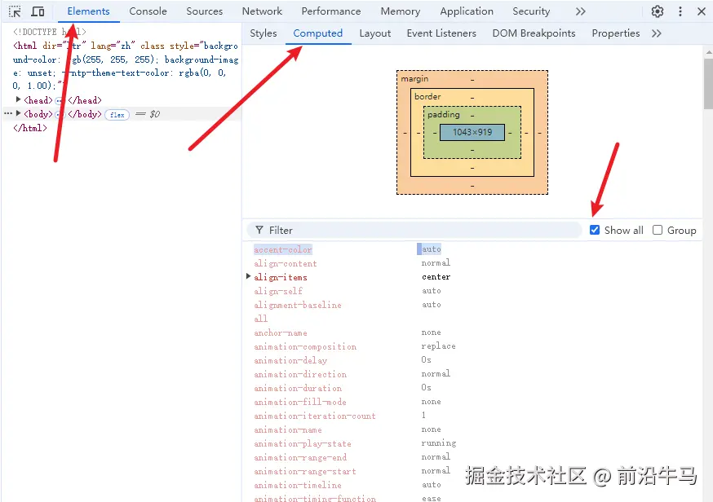Viewport: 713px width, 502px height.
Task: Click the animation-iteration-count property
Action: [x=315, y=416]
